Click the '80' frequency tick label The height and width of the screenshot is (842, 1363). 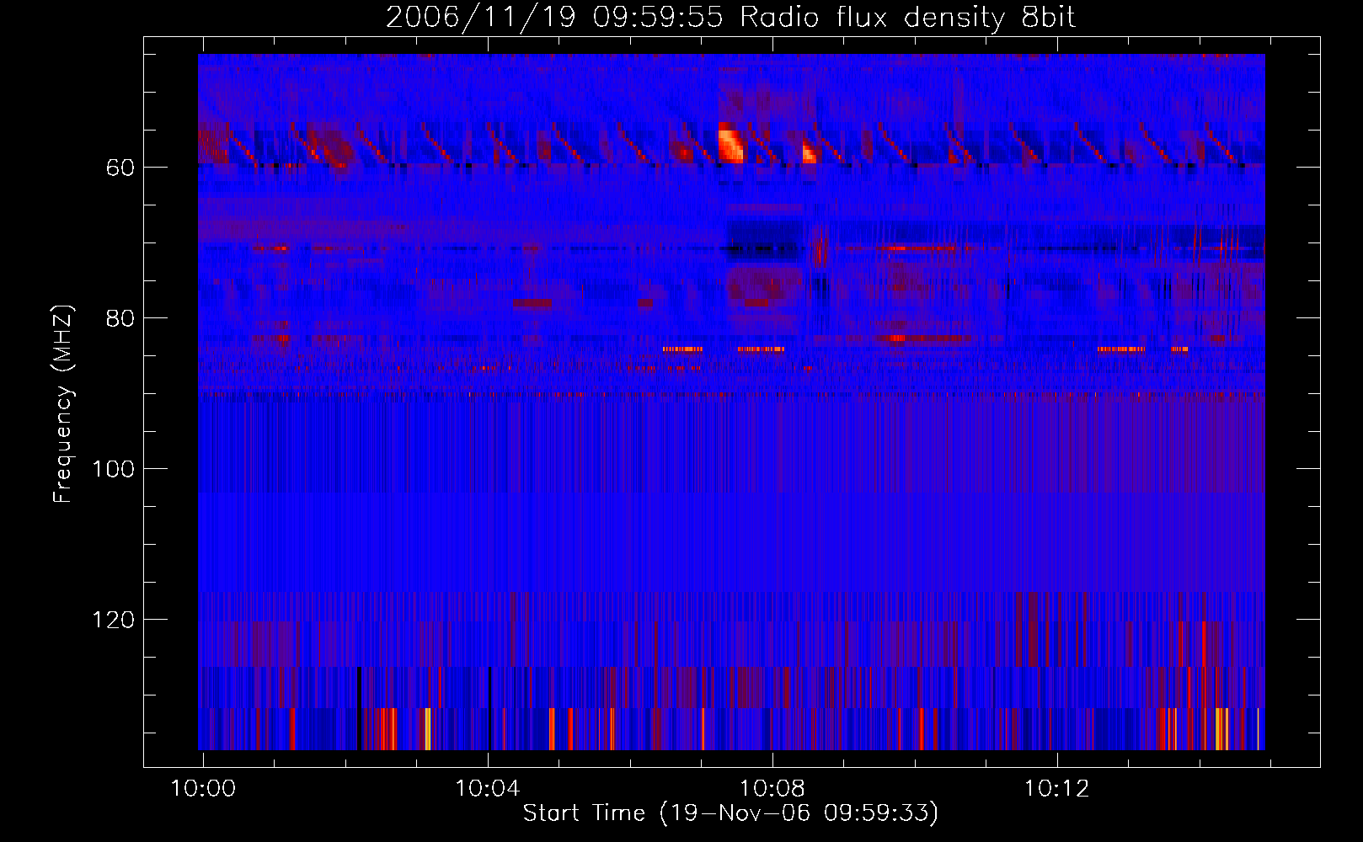[x=120, y=318]
